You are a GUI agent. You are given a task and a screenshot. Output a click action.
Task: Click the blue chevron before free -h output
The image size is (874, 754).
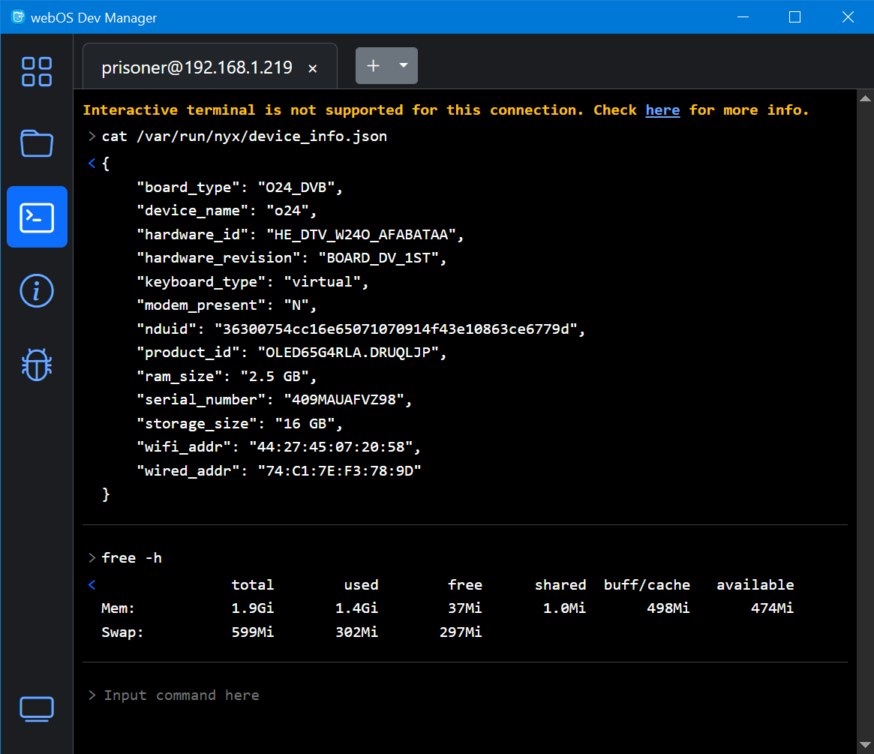click(x=92, y=585)
